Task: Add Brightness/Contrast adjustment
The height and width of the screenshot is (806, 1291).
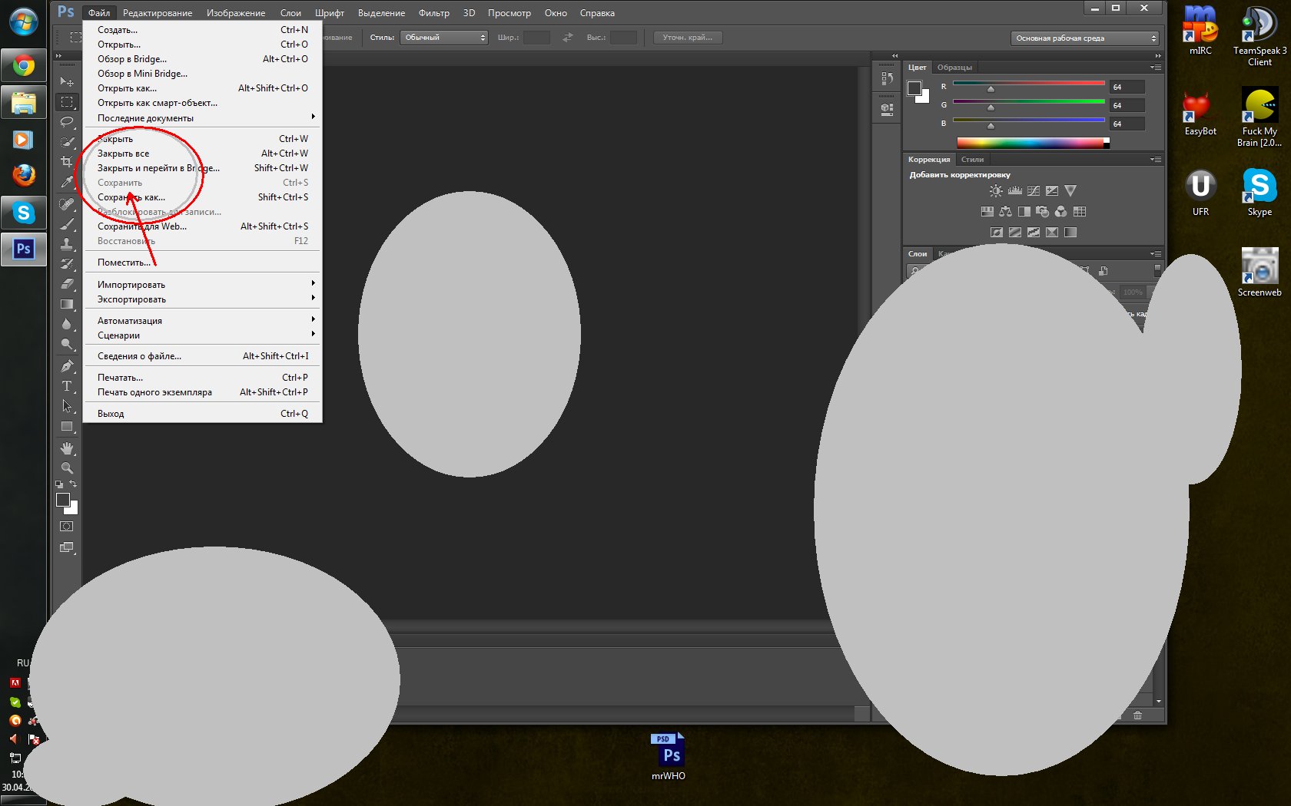Action: click(x=996, y=191)
